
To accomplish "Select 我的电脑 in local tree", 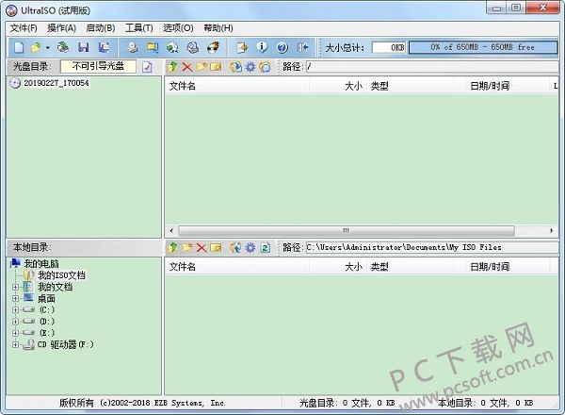I will point(41,264).
